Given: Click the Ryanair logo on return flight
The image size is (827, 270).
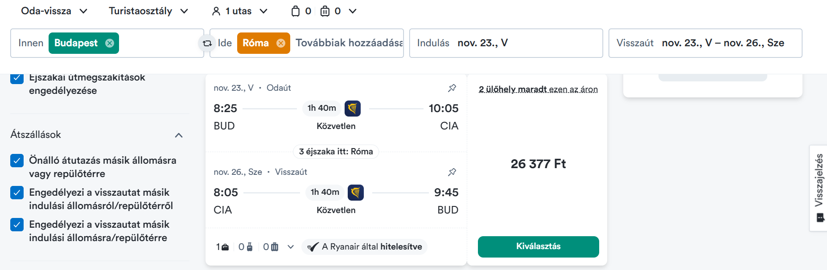Looking at the screenshot, I should coord(356,192).
